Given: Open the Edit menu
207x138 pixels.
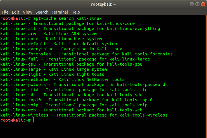Looking at the screenshot, I should click(16, 12).
